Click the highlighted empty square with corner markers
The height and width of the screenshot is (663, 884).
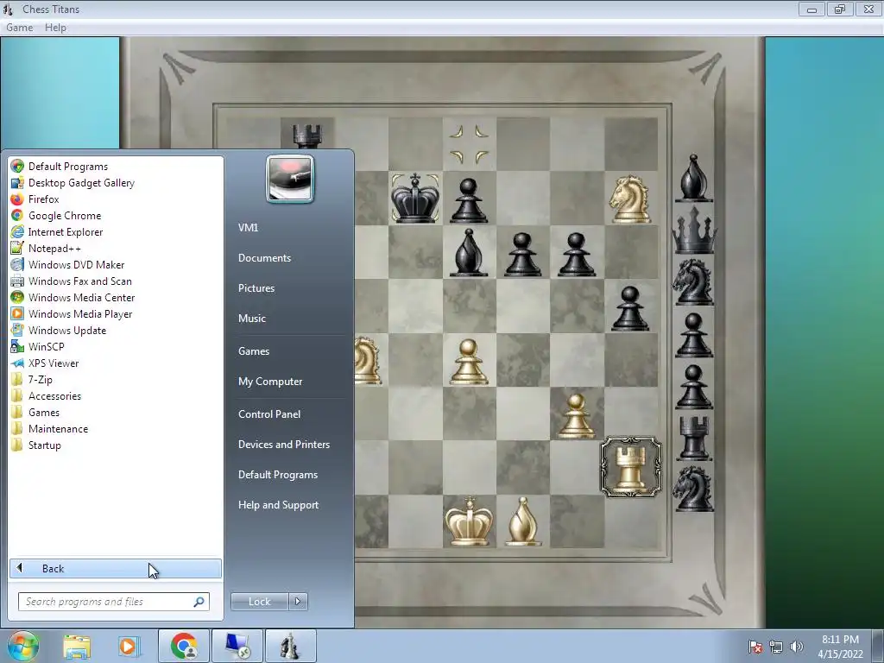point(469,144)
